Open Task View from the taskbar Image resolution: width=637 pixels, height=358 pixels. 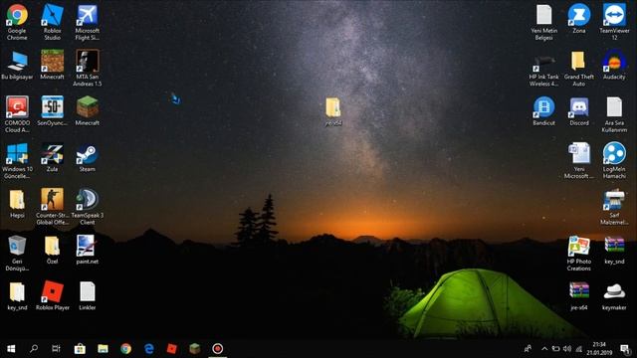coord(56,349)
